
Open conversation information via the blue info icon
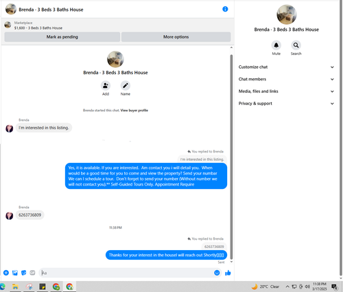tap(225, 9)
